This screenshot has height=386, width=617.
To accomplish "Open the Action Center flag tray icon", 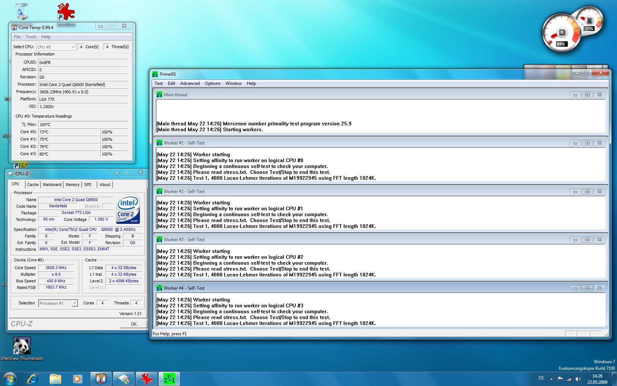I will (x=560, y=379).
